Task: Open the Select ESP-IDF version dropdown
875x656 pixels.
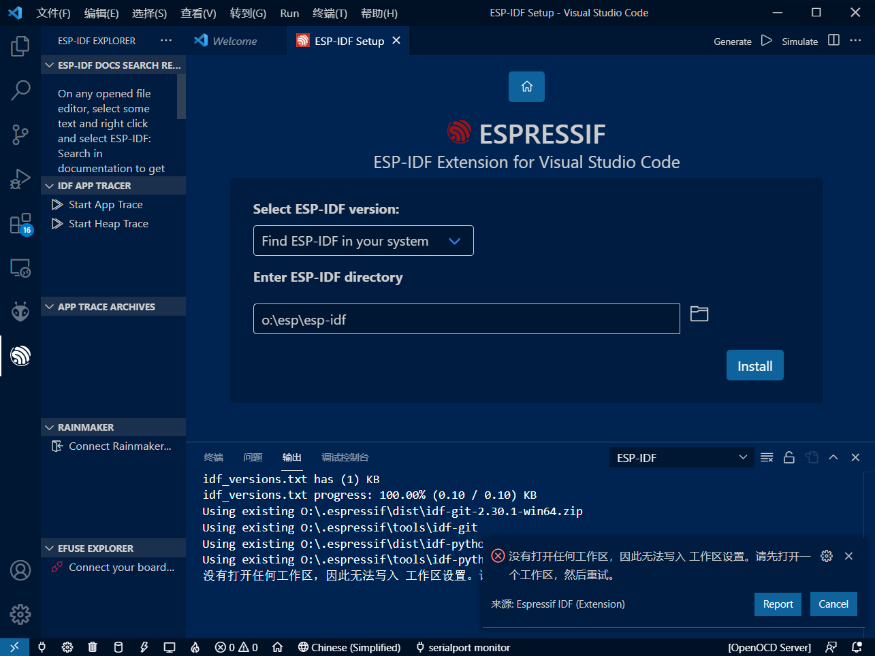Action: (x=363, y=241)
